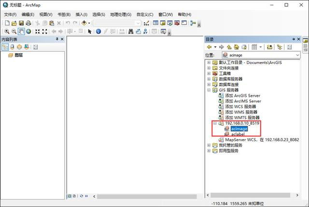The height and width of the screenshot is (207, 309).
Task: Open the ModelBuilder window icon
Action: pyautogui.click(x=193, y=23)
